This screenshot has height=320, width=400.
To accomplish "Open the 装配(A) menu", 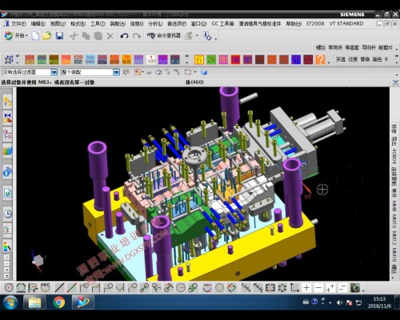I will tap(118, 24).
